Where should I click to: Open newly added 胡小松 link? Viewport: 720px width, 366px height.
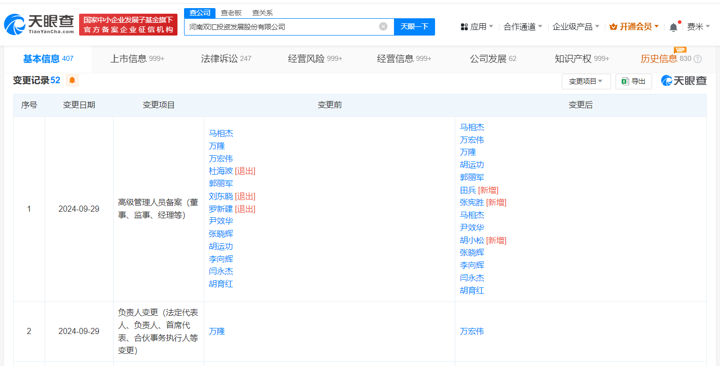pyautogui.click(x=472, y=240)
